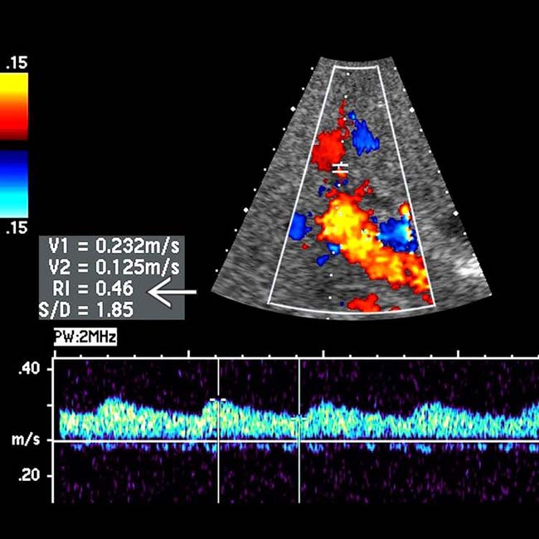
Task: Click the red-yellow velocity color bar
Action: [16, 106]
